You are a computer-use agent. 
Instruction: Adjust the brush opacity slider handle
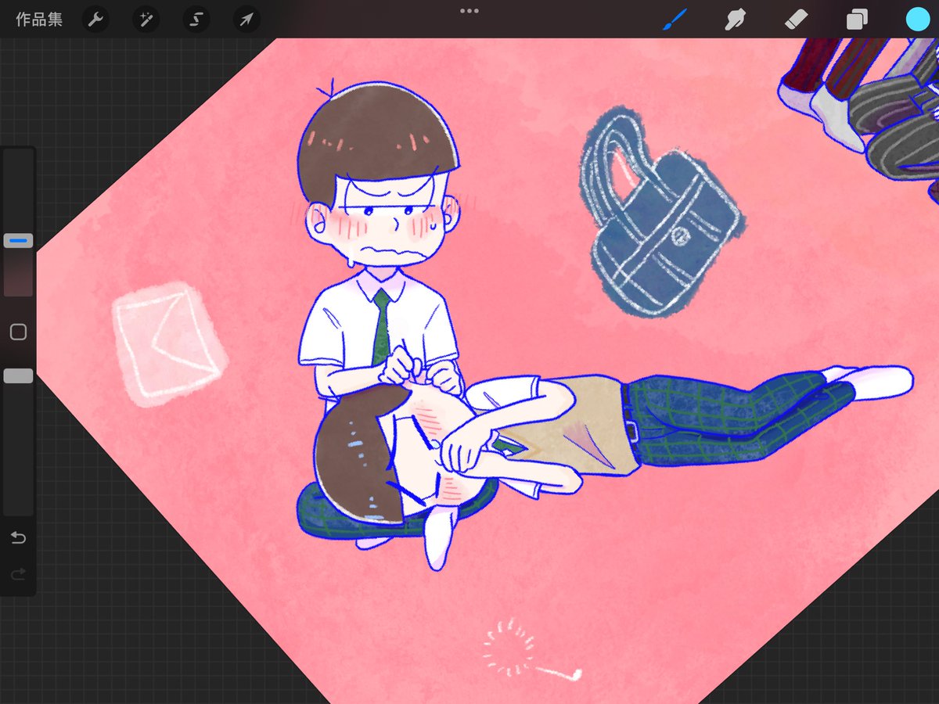pos(18,376)
